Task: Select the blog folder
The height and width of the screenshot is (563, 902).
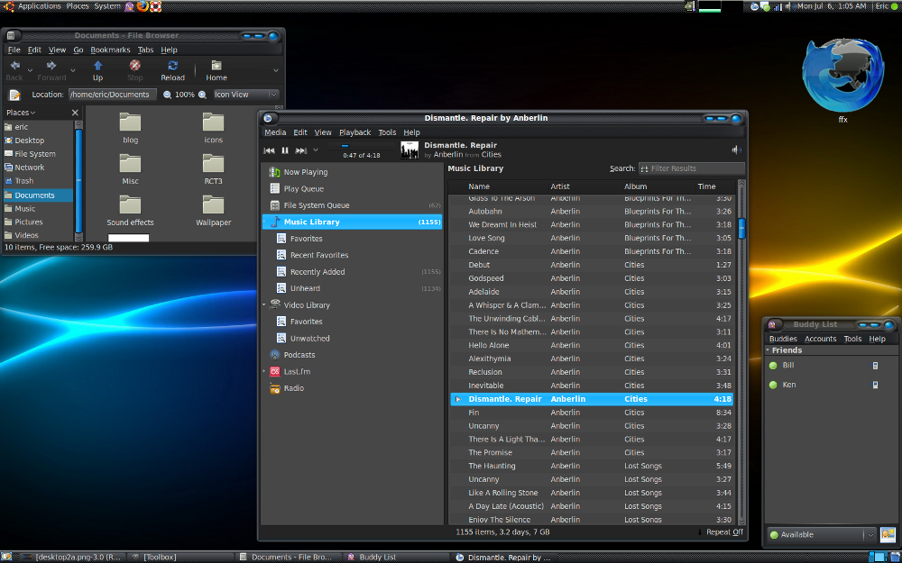Action: pyautogui.click(x=130, y=128)
